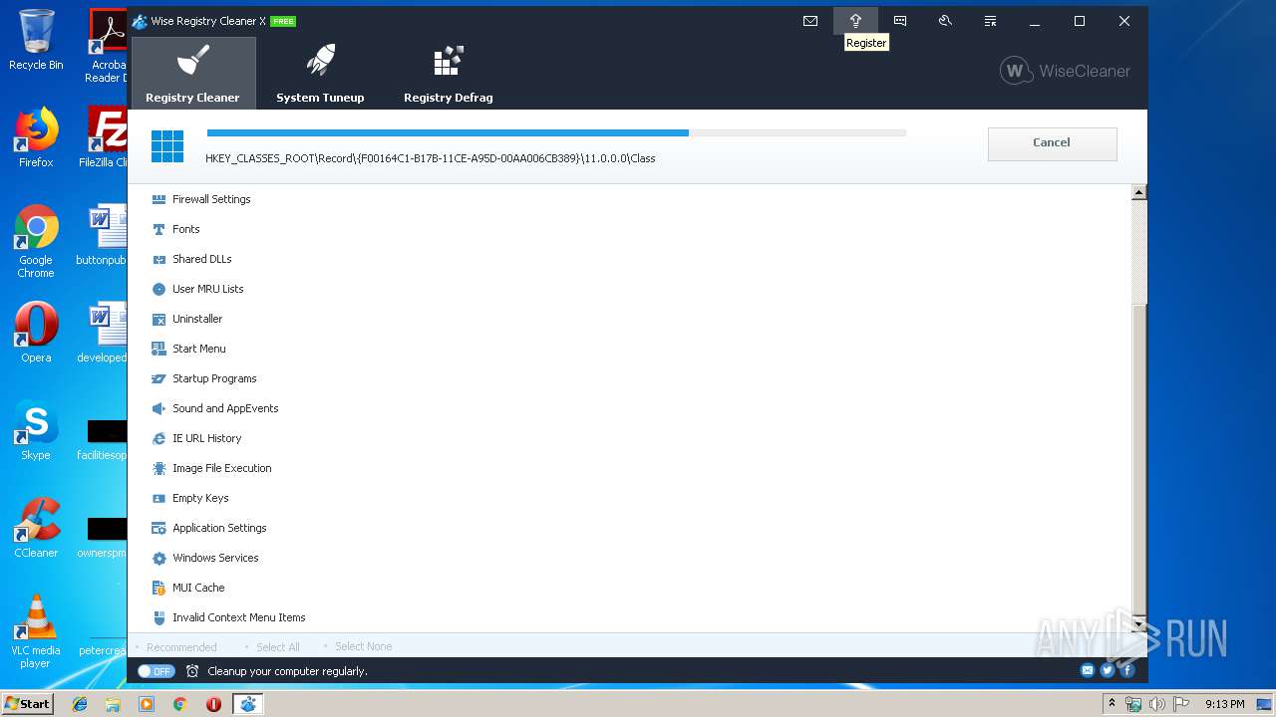The width and height of the screenshot is (1276, 717).
Task: Open the settings menu list icon
Action: [x=990, y=21]
